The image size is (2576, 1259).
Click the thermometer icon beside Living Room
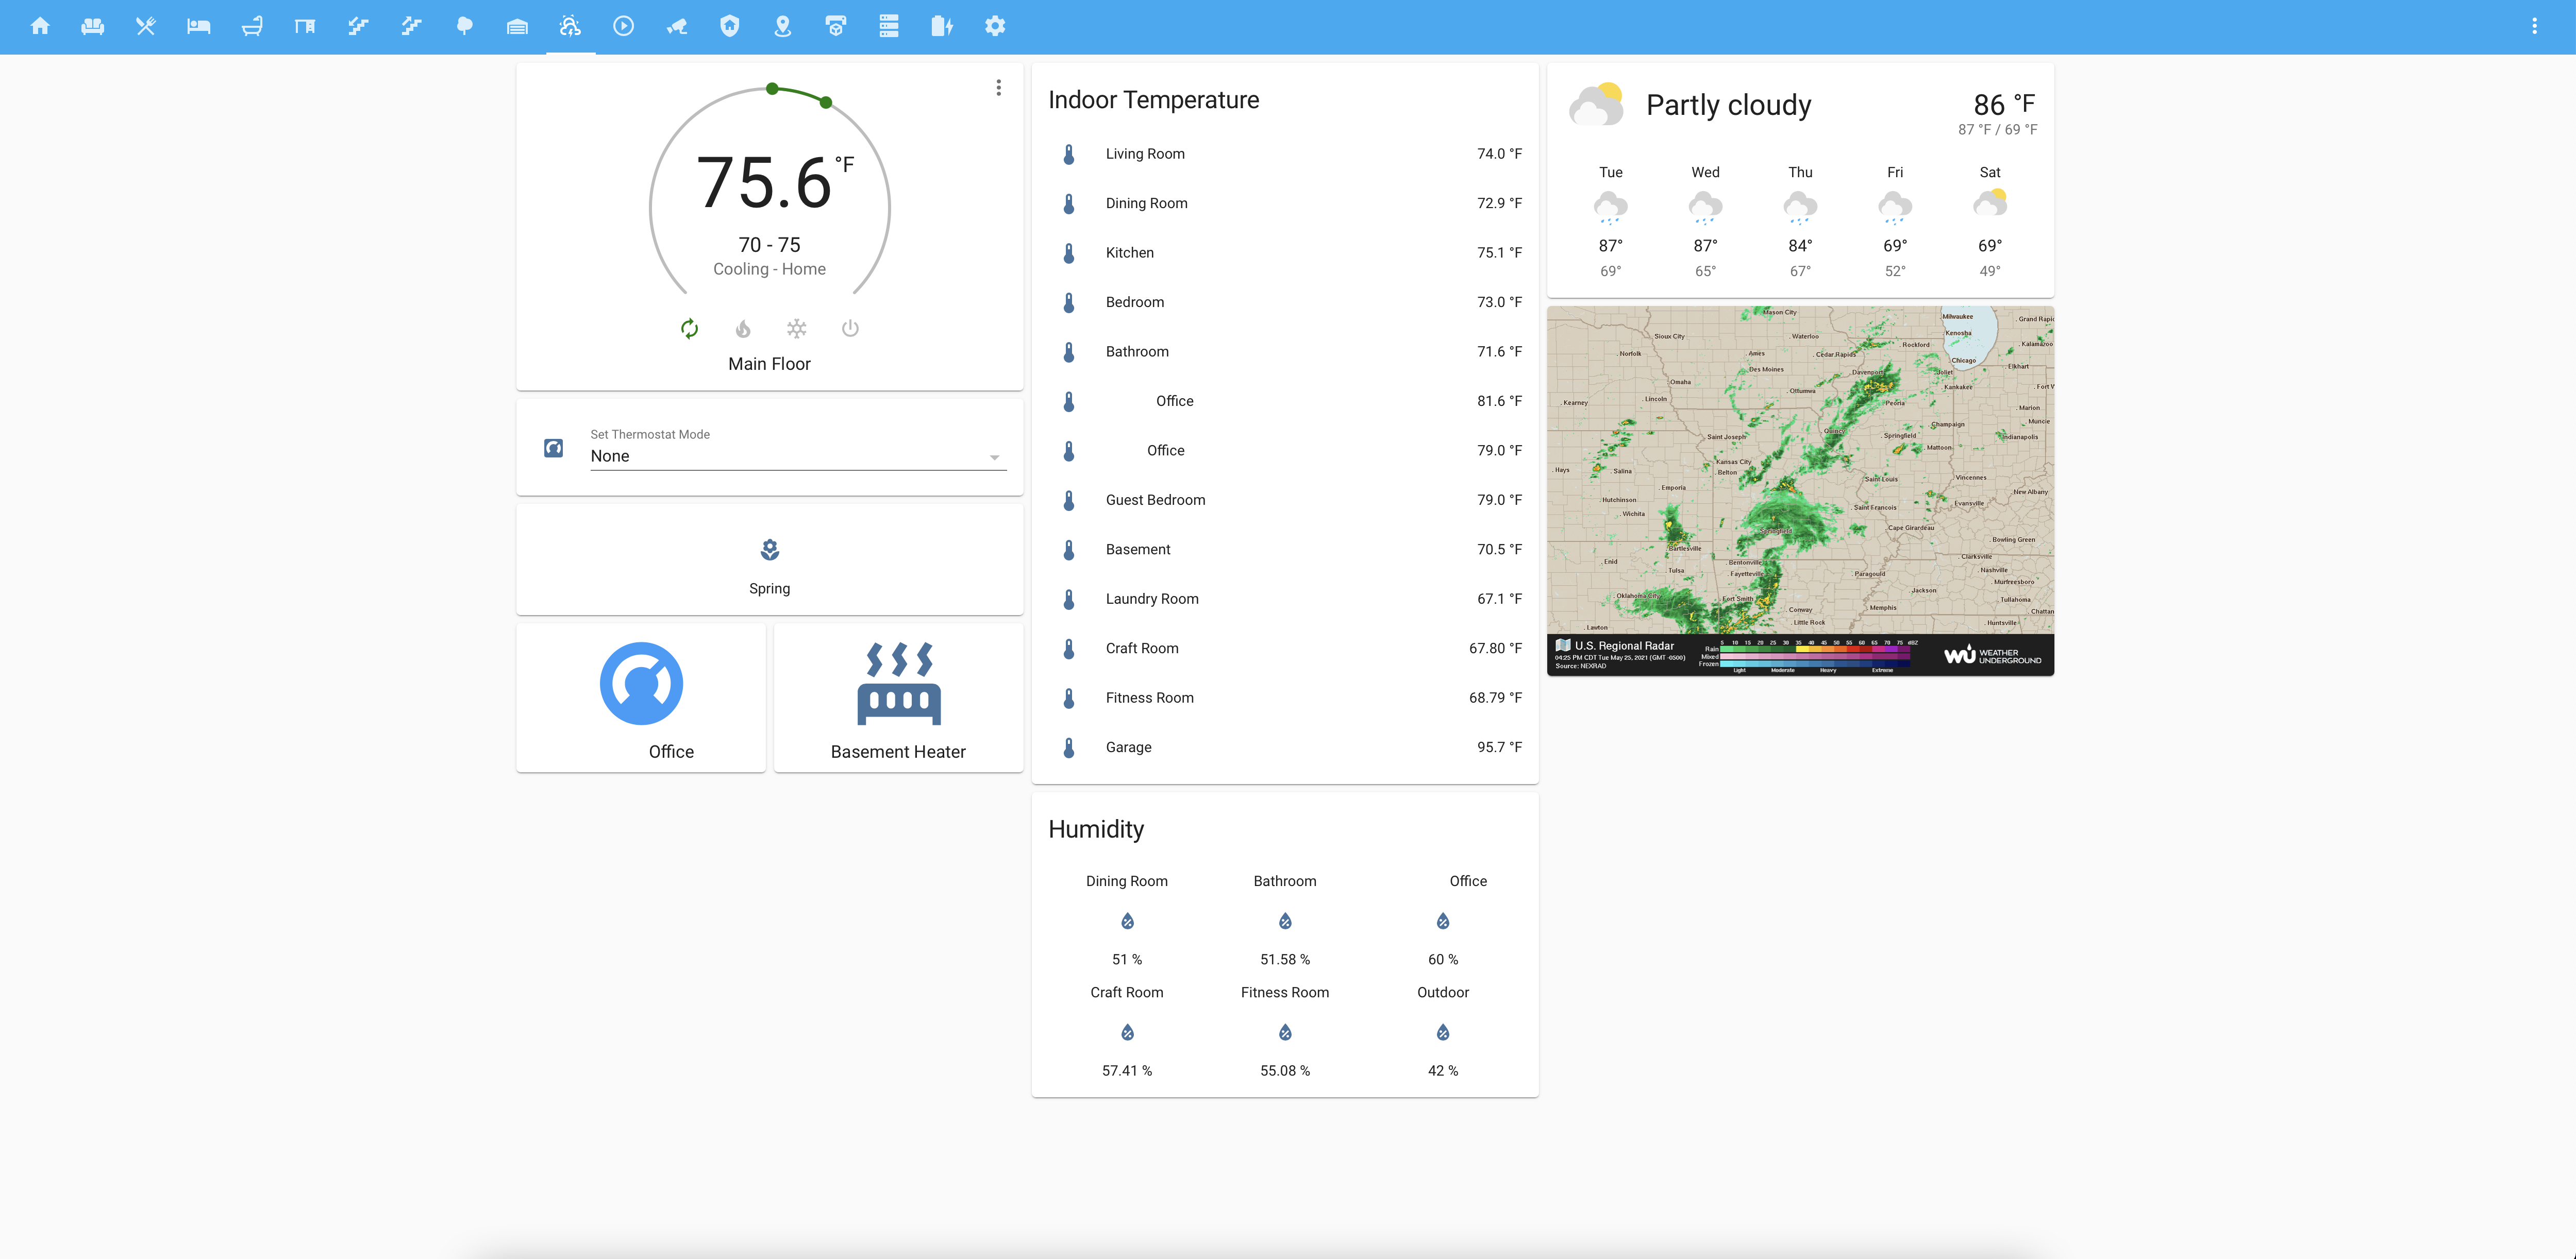click(1069, 154)
